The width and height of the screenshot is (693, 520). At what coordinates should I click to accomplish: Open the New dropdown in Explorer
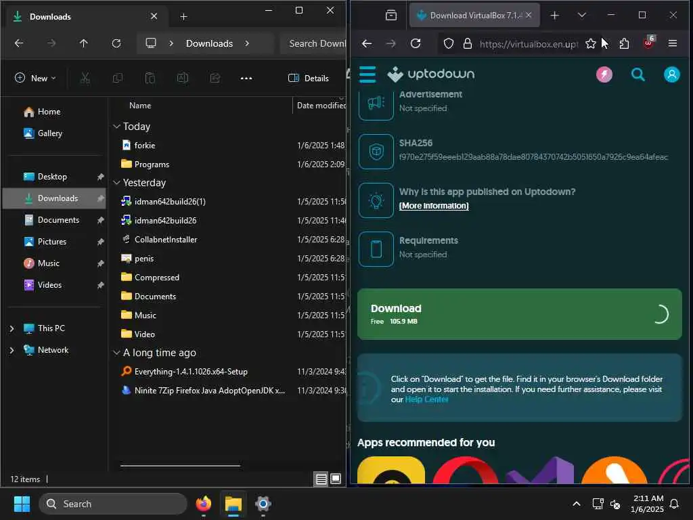[x=35, y=79]
